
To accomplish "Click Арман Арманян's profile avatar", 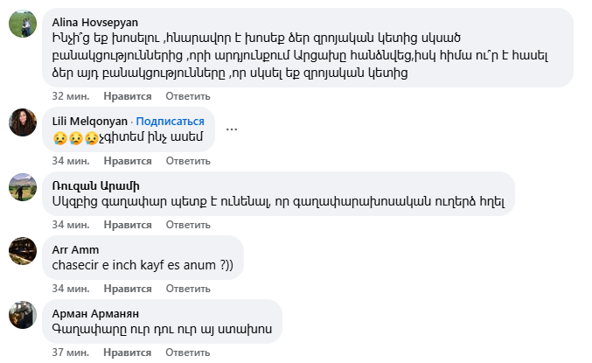I will coord(23,315).
